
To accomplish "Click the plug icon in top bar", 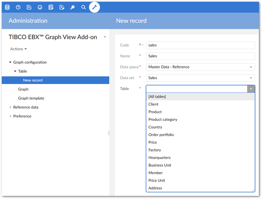I will [x=73, y=7].
